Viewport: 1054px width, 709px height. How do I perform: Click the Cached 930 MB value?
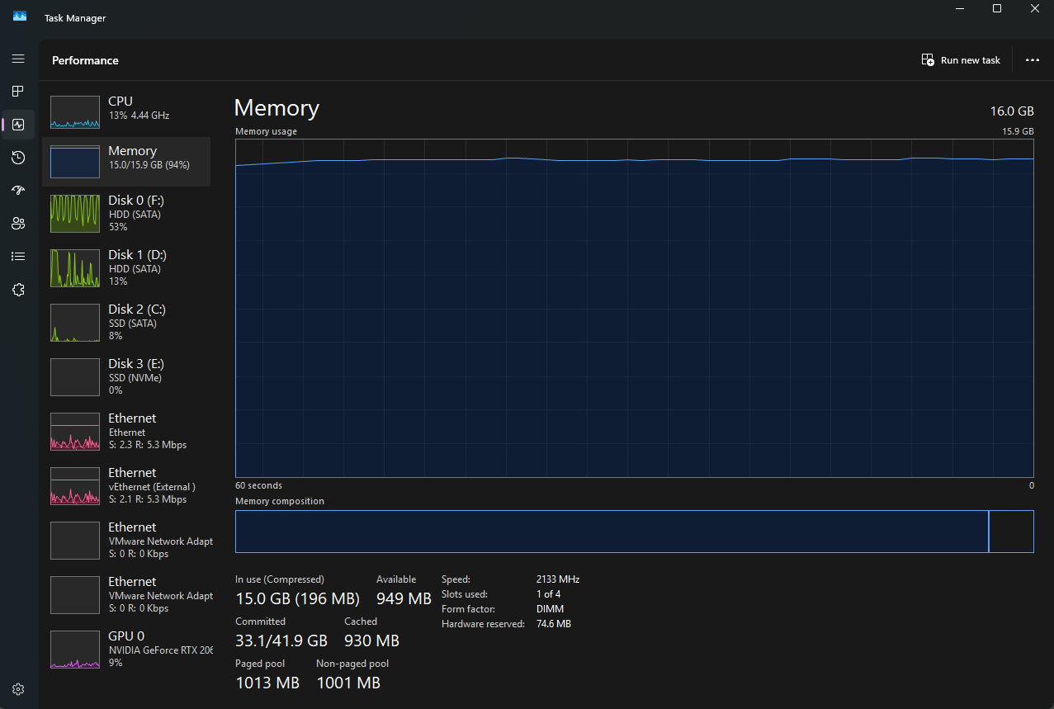[371, 640]
